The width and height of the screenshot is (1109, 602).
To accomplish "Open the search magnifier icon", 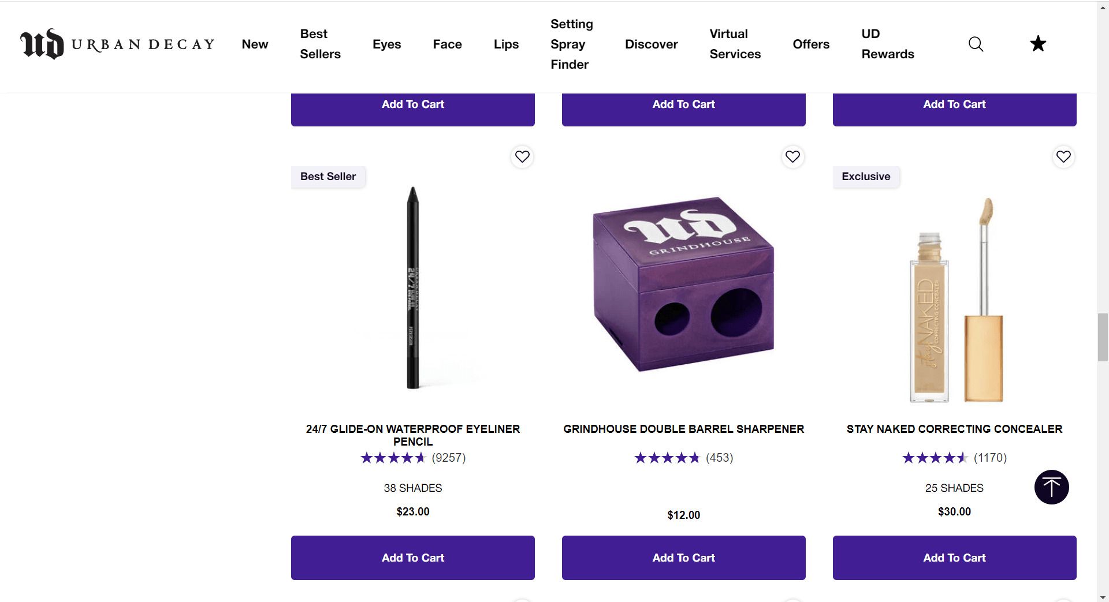I will (x=976, y=44).
